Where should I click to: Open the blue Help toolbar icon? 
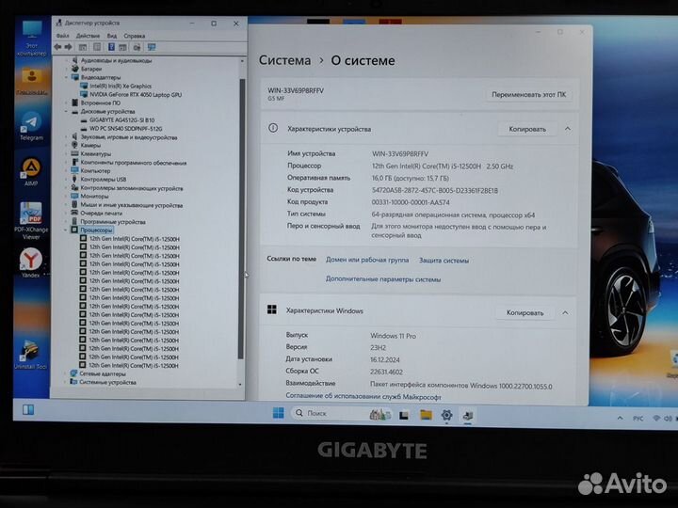[x=111, y=47]
